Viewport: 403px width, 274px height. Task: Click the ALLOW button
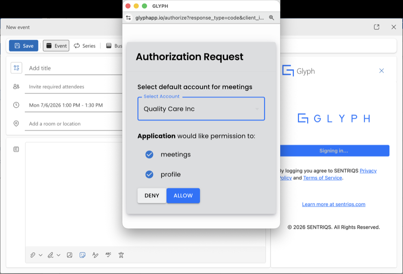(183, 195)
